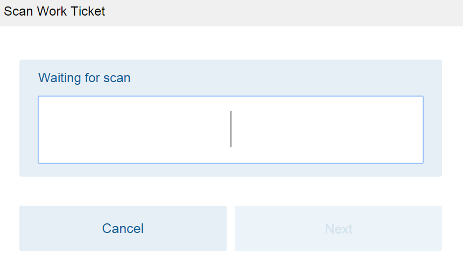Place cursor in the work ticket text box
The width and height of the screenshot is (463, 262).
(x=230, y=129)
